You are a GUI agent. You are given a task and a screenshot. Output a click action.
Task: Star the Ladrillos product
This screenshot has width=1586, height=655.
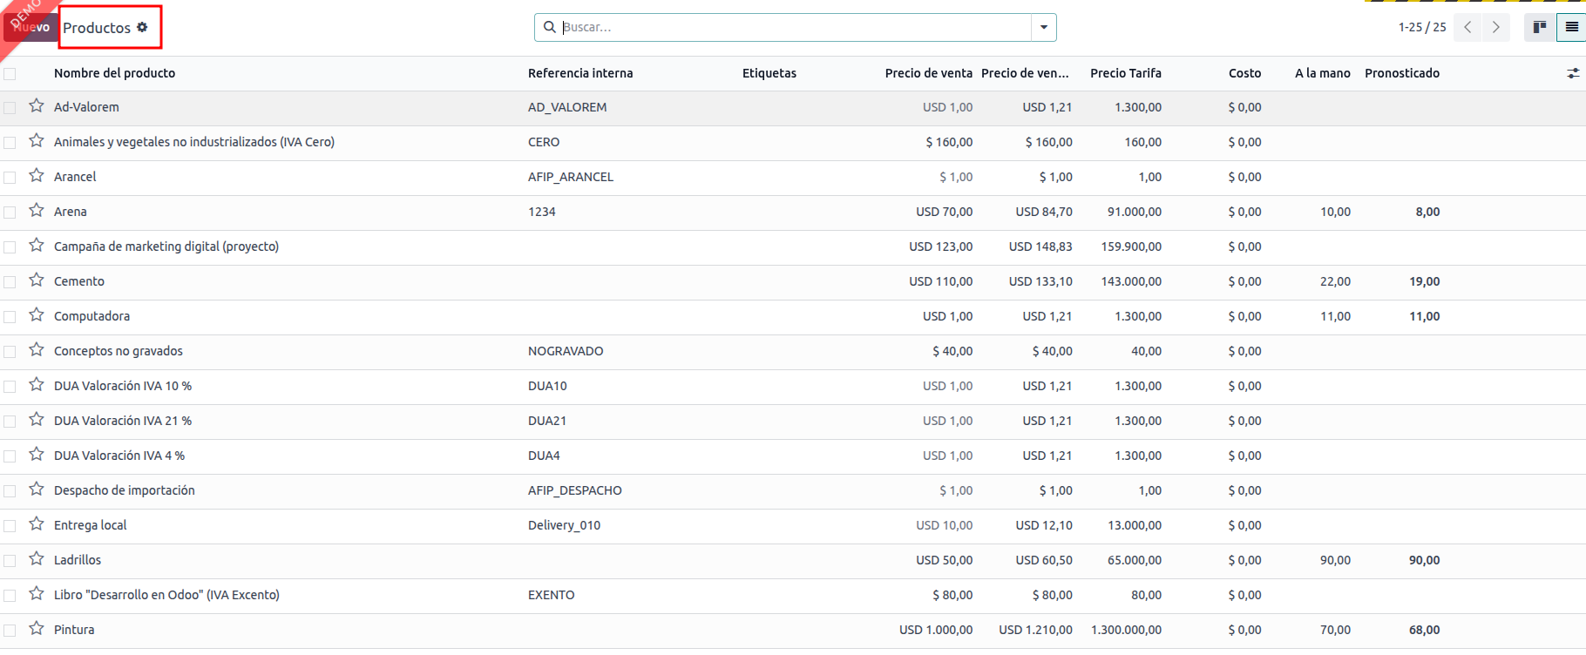(36, 559)
